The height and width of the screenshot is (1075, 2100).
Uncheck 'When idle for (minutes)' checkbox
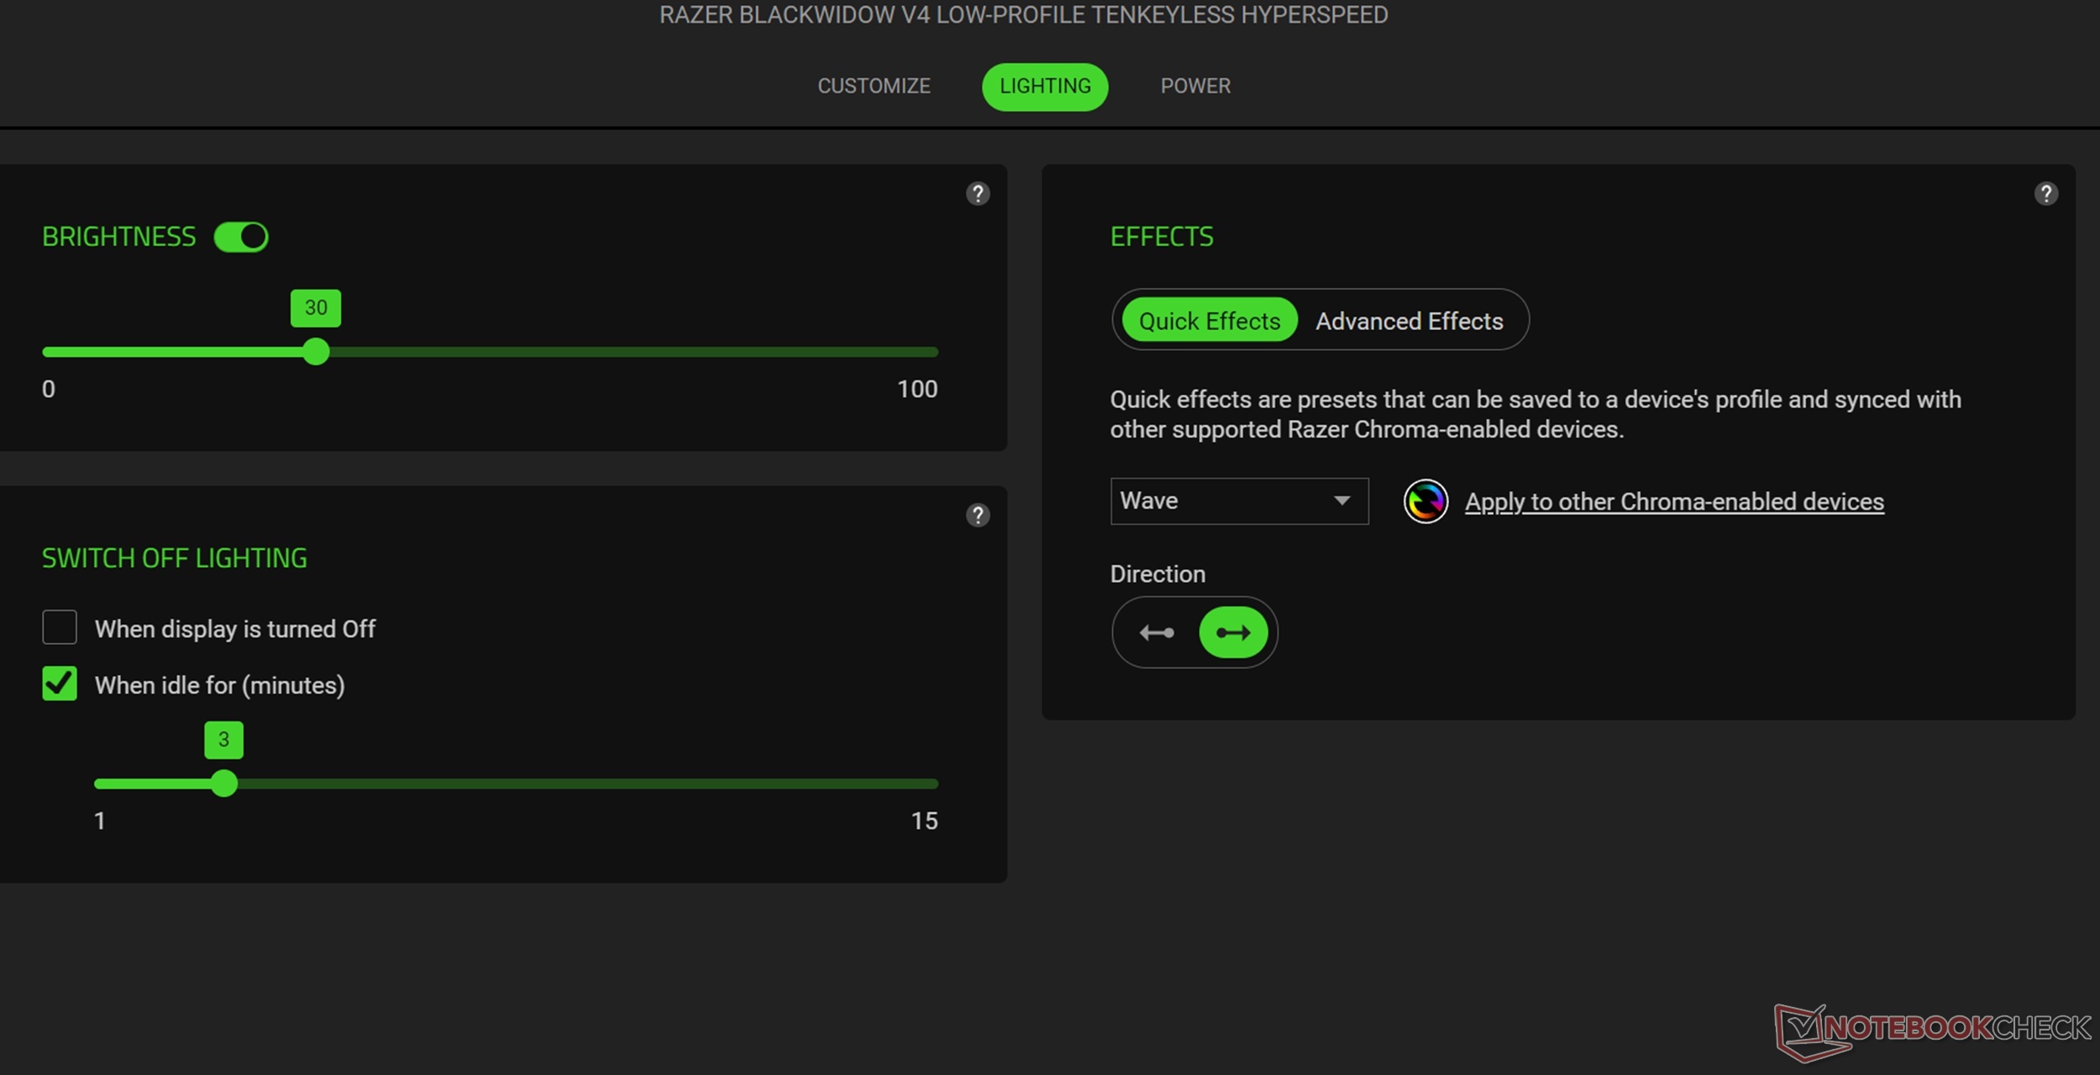60,684
